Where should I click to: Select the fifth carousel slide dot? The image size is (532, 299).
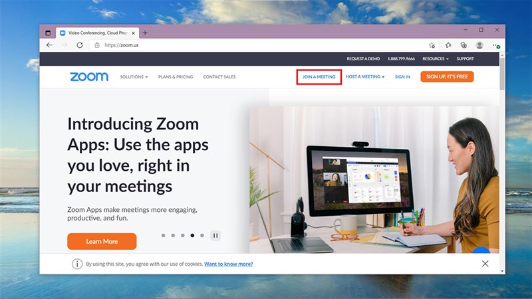pos(202,235)
